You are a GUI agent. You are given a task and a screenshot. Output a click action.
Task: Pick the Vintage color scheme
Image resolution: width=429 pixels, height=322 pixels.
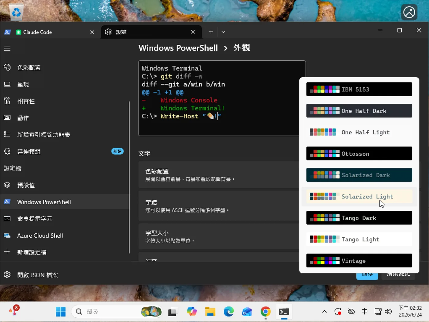(x=359, y=261)
